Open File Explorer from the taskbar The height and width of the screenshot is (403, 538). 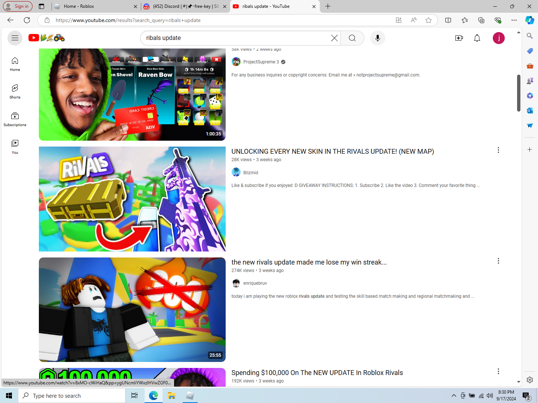click(172, 396)
